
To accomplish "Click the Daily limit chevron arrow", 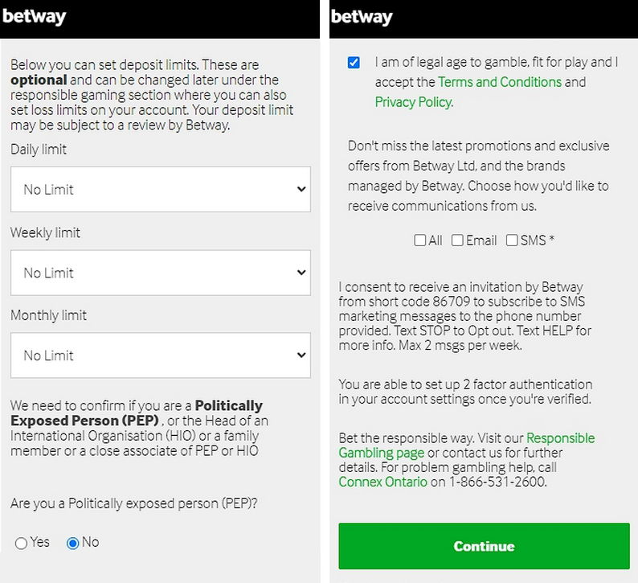I will tap(301, 190).
